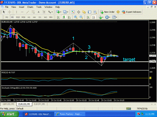Select the cursor pointer tool

[x=4, y=12]
